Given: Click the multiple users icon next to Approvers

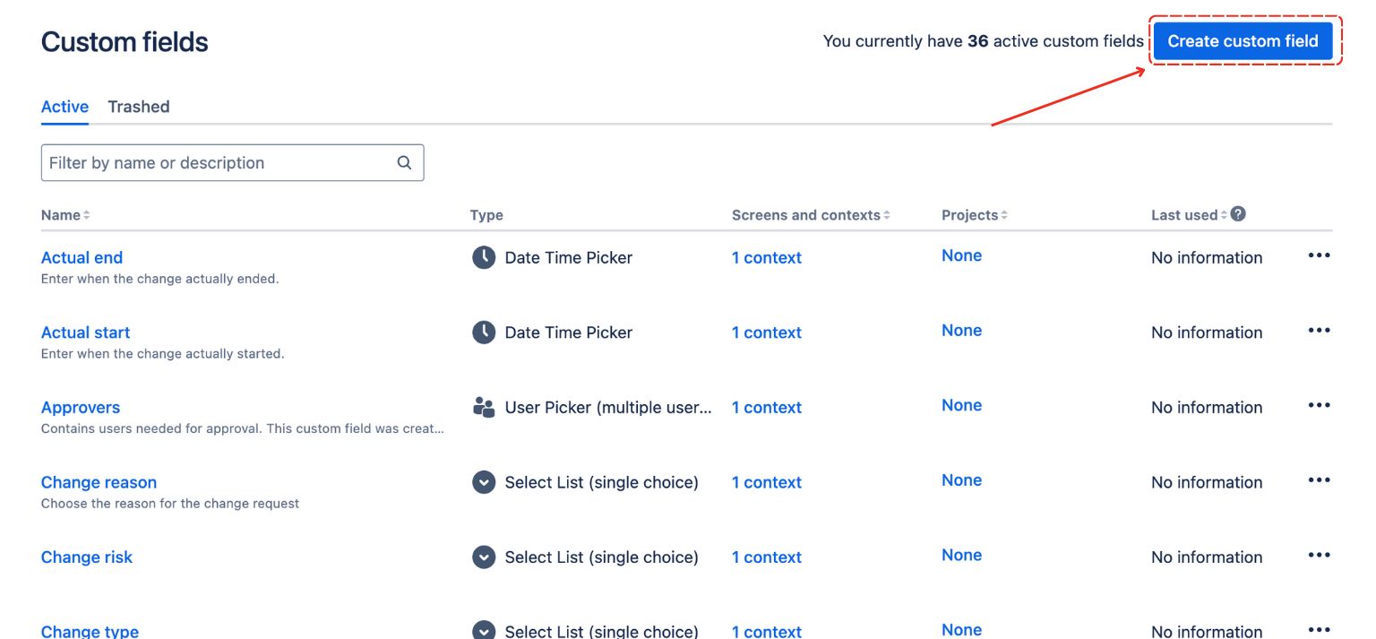Looking at the screenshot, I should pos(483,406).
